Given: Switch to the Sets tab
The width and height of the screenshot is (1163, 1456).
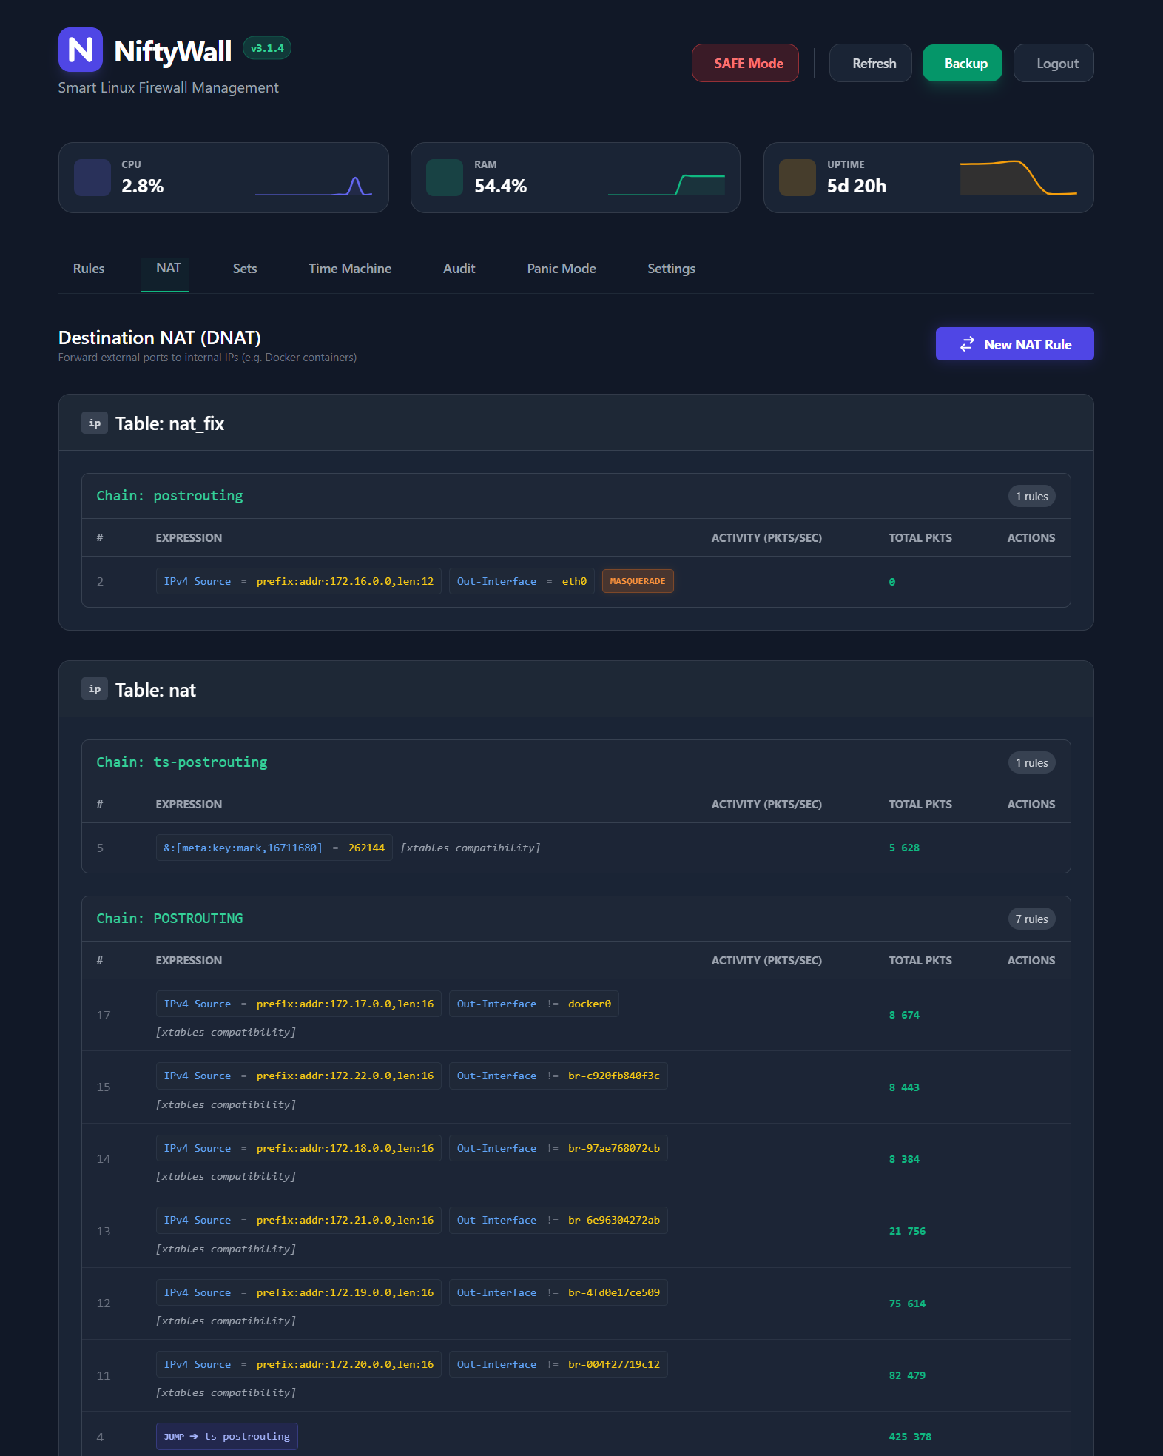Looking at the screenshot, I should tap(245, 269).
